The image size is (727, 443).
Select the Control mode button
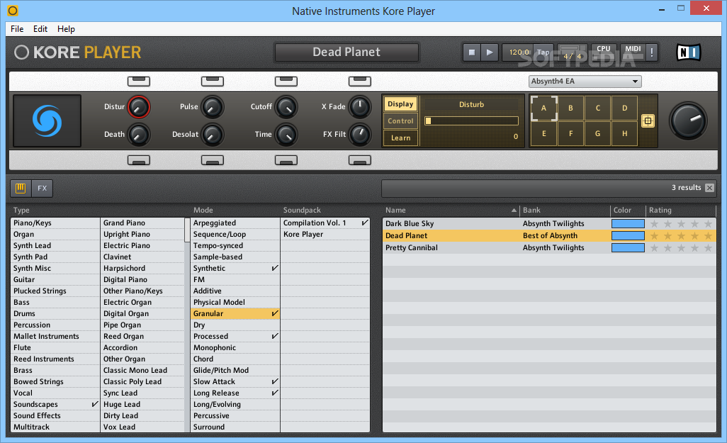pyautogui.click(x=400, y=120)
